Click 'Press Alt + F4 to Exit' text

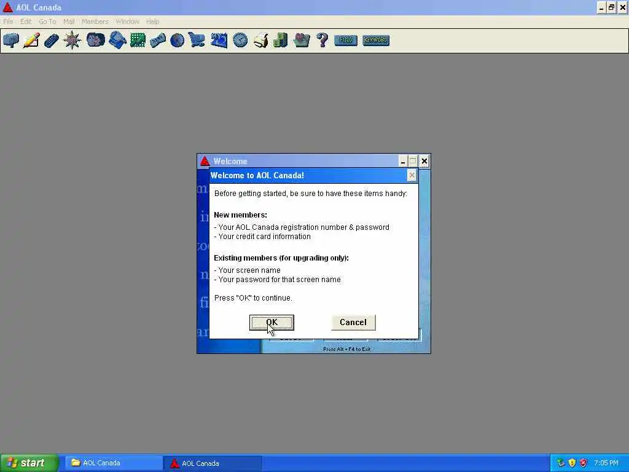[x=347, y=349]
